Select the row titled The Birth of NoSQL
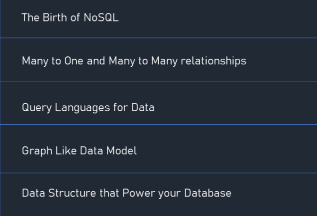This screenshot has height=216, width=317. coord(158,19)
